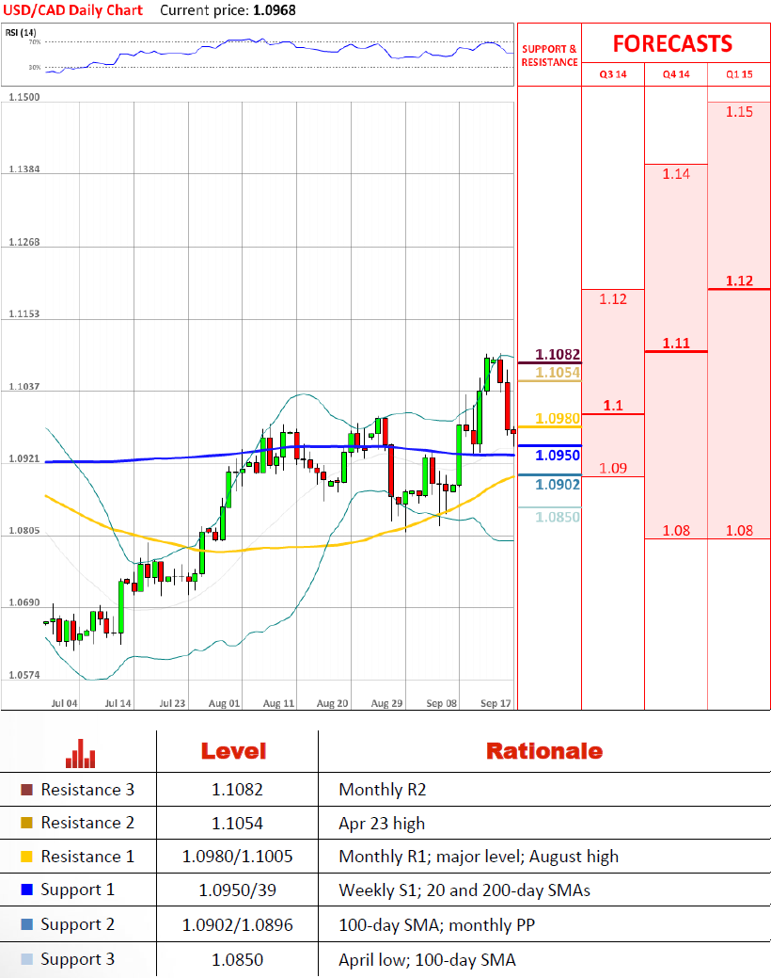
Task: Click the 1.0850 level label beside the chart
Action: 558,517
